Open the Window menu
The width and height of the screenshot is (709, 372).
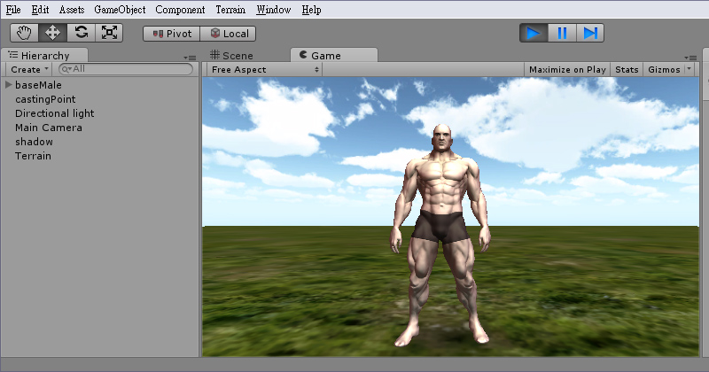tap(274, 10)
